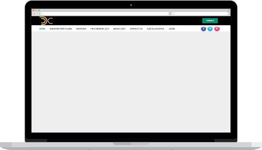Open Find Nearby LCO page
The image size is (262, 150).
click(100, 29)
